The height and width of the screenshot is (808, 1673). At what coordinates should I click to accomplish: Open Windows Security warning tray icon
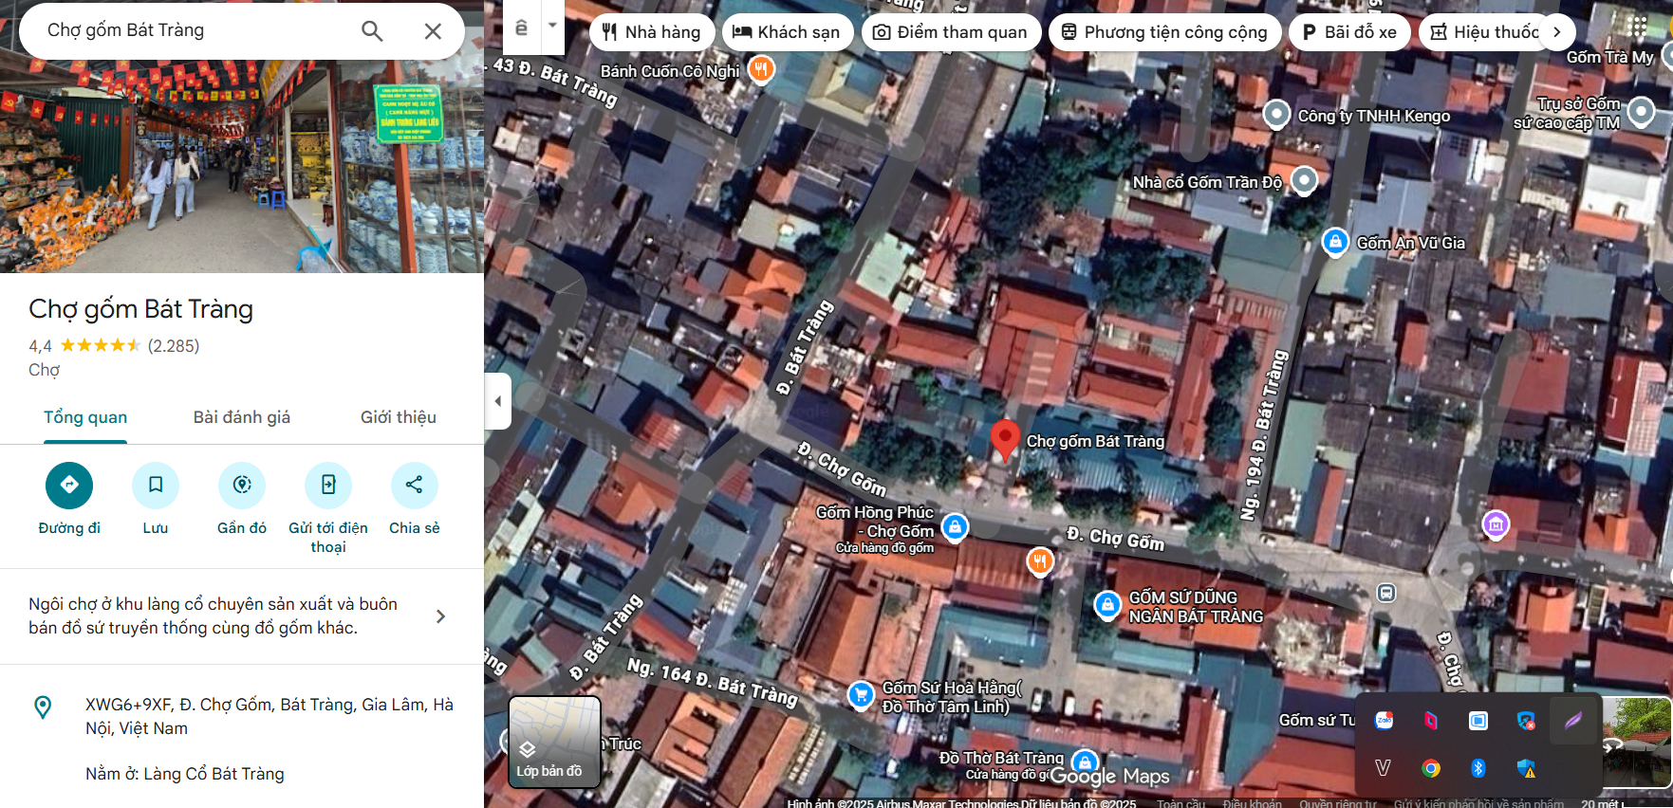click(1526, 768)
